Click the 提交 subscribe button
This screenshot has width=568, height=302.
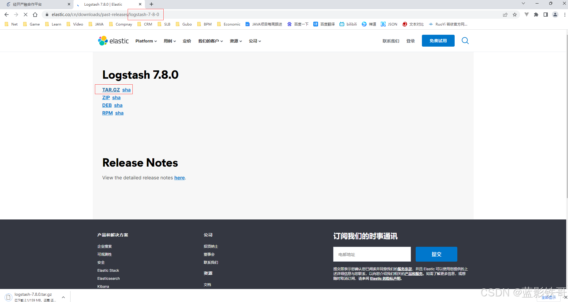click(436, 254)
